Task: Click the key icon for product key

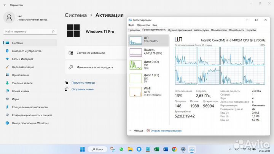Action: click(x=71, y=67)
